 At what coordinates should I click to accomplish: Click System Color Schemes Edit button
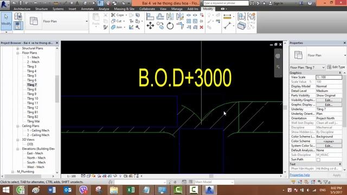point(329,146)
